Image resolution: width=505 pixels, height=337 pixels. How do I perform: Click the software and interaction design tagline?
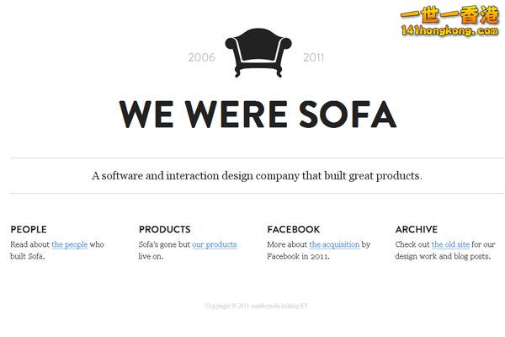click(257, 176)
